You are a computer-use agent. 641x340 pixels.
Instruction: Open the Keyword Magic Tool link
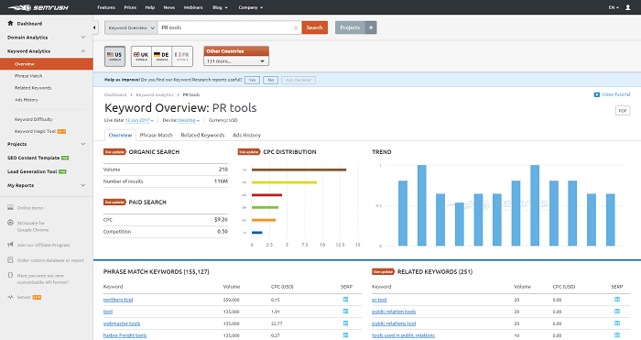pyautogui.click(x=35, y=131)
